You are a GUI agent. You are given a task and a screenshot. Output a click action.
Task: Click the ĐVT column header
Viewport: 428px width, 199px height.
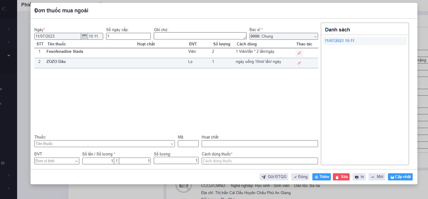tap(193, 44)
